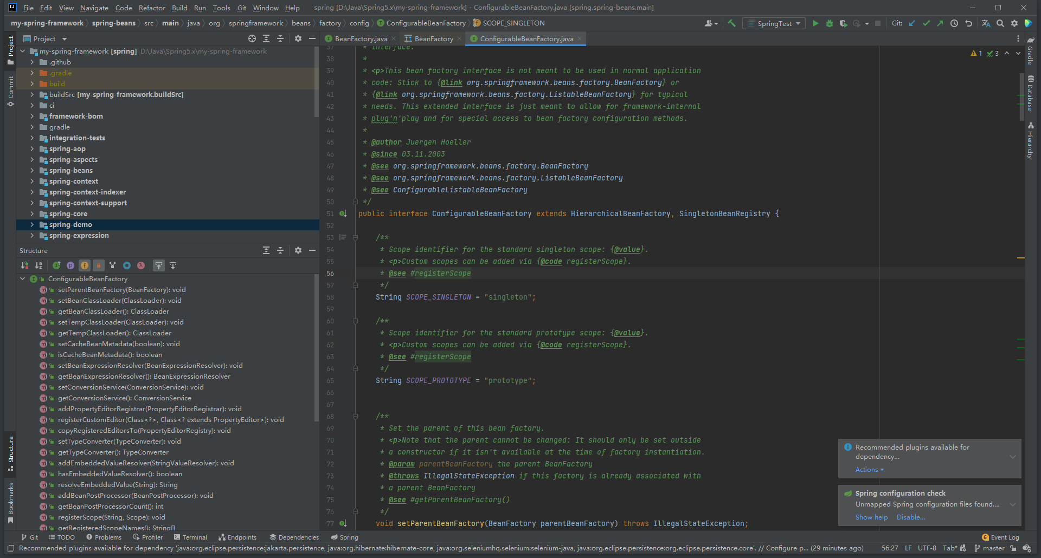Click the Build Project hammer icon
The width and height of the screenshot is (1041, 558).
coord(732,23)
